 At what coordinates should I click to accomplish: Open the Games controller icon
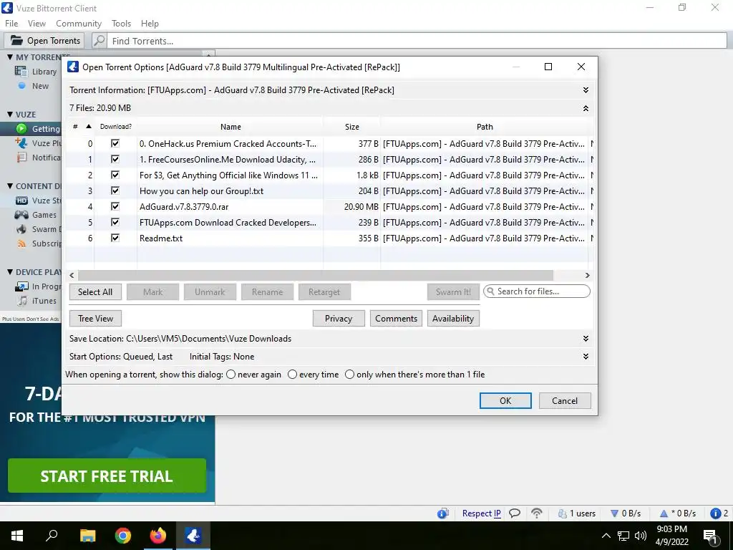click(21, 215)
